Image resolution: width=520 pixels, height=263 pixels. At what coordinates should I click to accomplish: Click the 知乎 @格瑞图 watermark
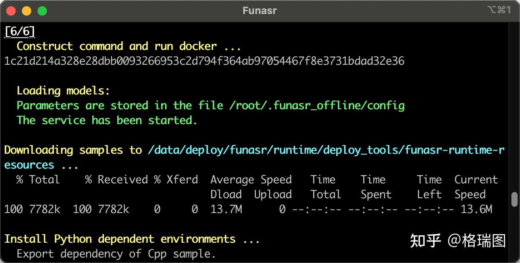458,241
